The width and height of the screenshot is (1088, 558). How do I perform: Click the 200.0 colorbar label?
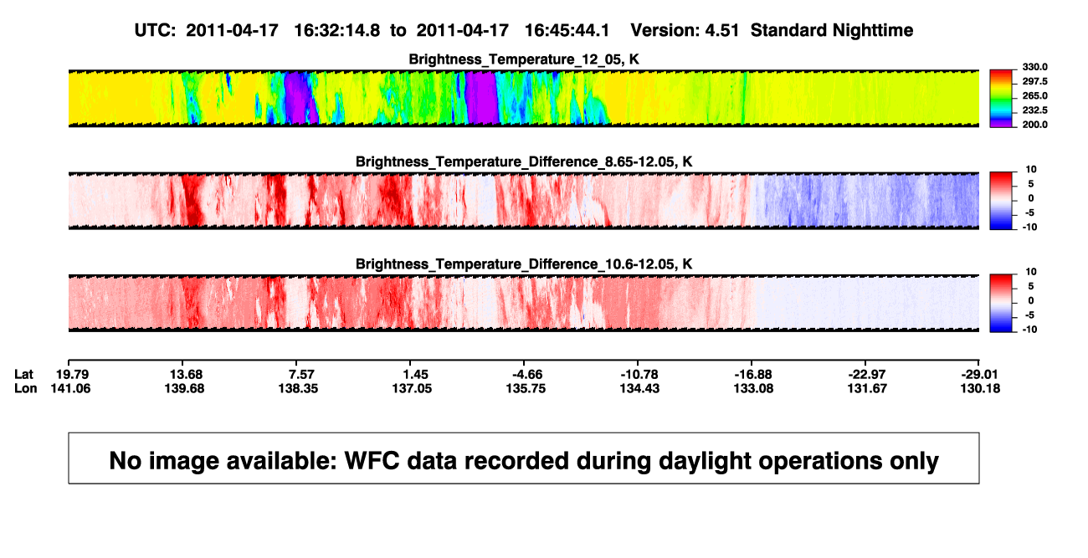click(x=1034, y=125)
